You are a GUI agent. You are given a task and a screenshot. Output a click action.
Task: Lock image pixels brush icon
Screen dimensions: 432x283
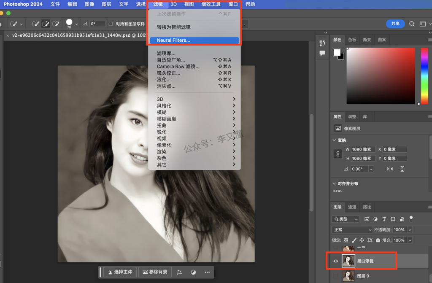click(x=354, y=240)
